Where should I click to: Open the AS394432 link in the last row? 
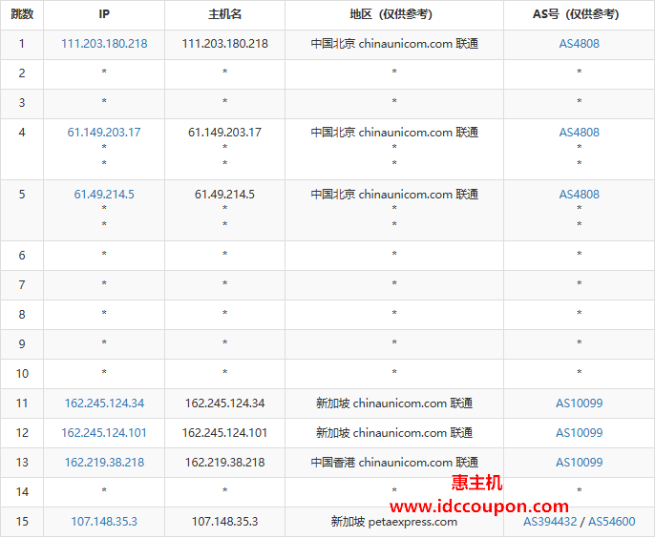tap(551, 522)
